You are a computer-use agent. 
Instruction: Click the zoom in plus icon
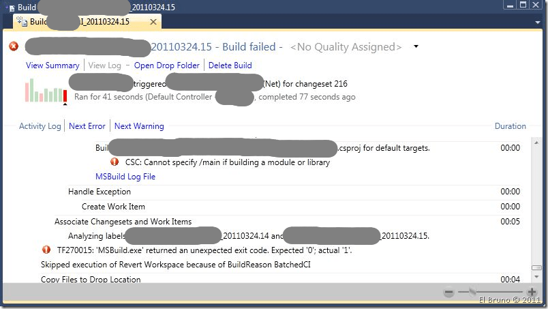coord(532,293)
